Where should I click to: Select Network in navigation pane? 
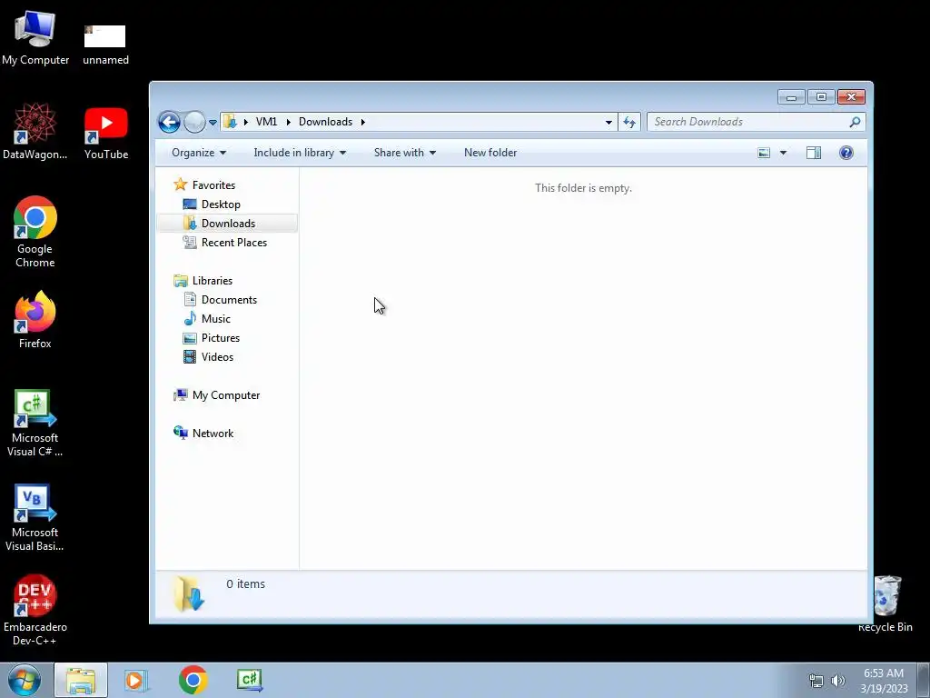coord(213,434)
